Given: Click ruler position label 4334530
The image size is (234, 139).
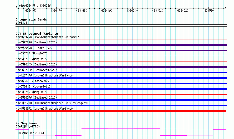Looking at the screenshot, I should click(x=208, y=11).
